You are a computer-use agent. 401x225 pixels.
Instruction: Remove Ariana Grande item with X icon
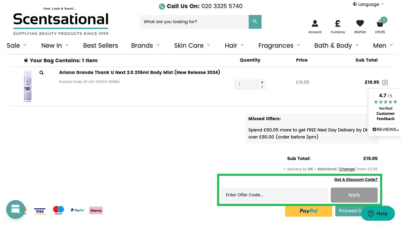click(x=385, y=82)
